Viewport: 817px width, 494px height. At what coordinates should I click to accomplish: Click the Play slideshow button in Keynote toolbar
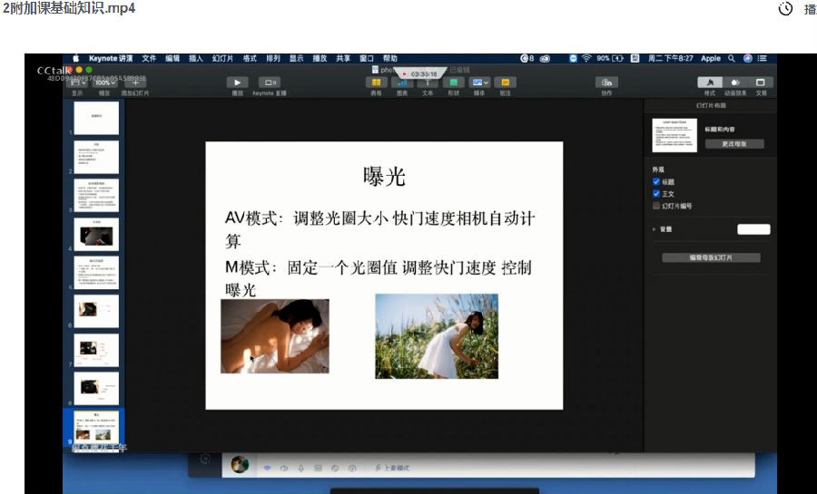click(x=237, y=82)
